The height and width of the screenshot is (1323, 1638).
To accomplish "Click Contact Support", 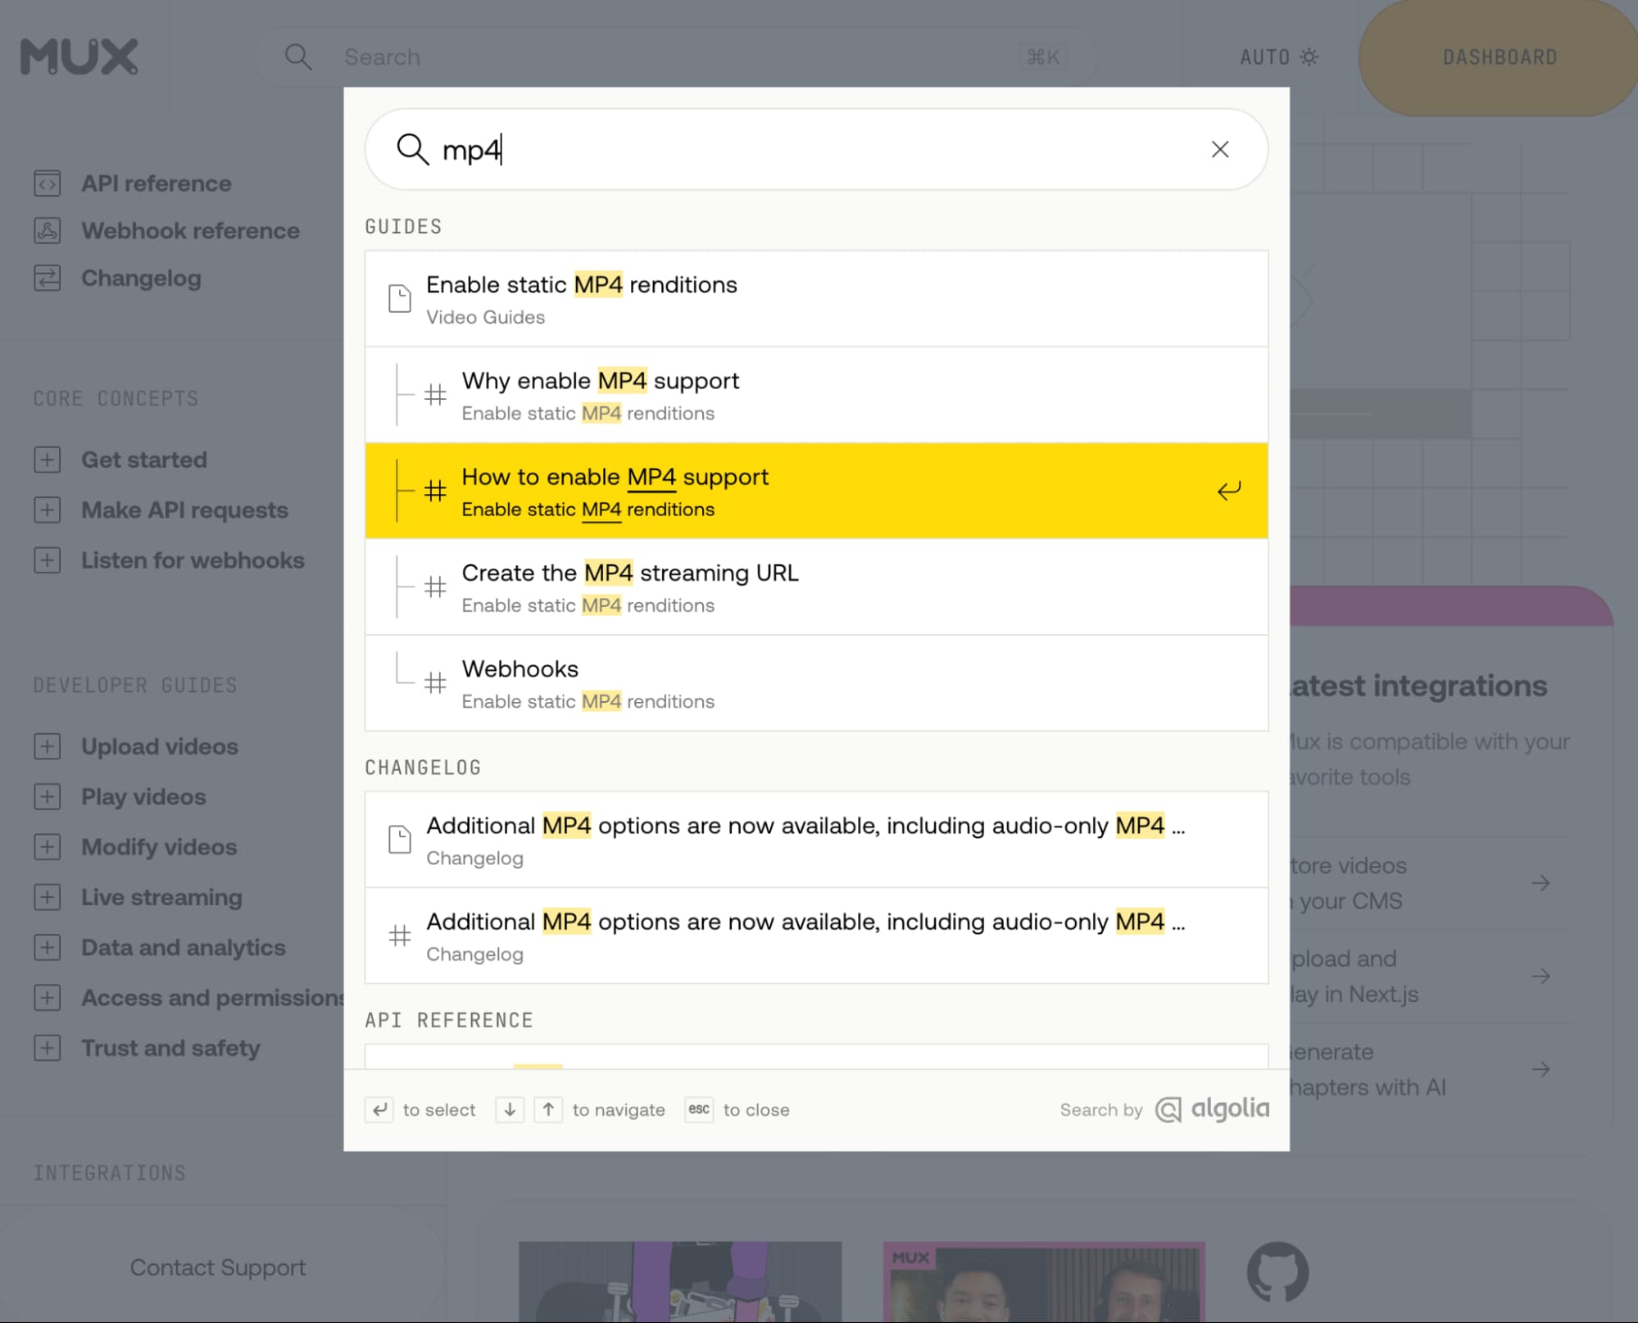I will point(218,1267).
